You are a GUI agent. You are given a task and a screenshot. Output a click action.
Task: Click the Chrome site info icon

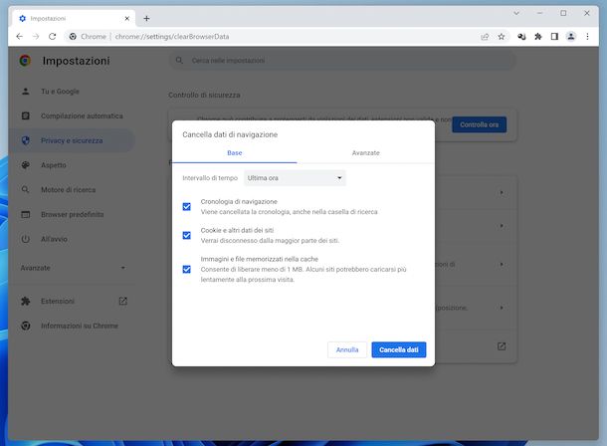pyautogui.click(x=73, y=37)
